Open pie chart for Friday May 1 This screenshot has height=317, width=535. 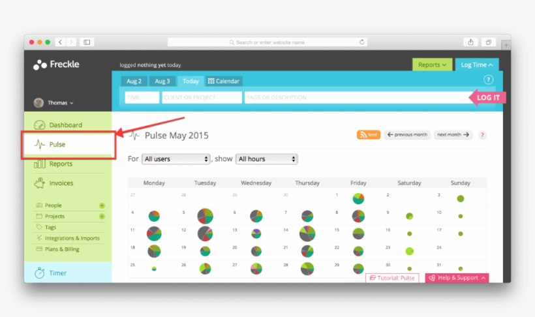pyautogui.click(x=358, y=198)
